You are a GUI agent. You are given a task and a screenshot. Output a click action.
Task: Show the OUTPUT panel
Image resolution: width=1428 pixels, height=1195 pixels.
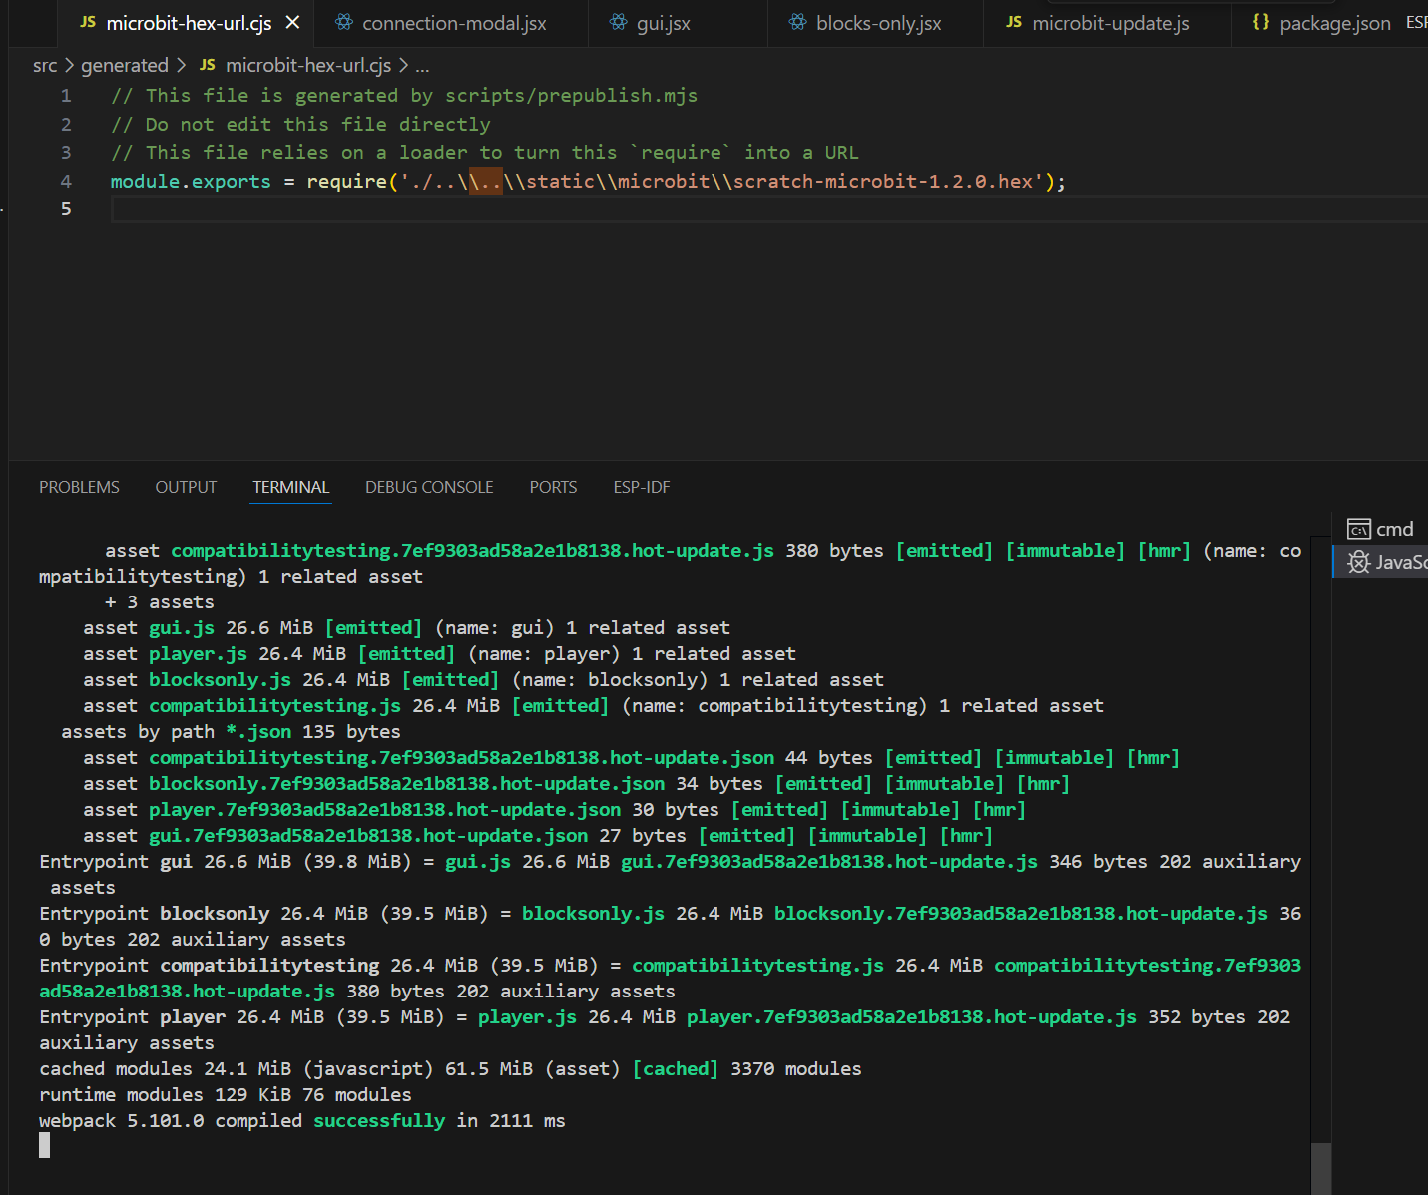click(x=186, y=487)
